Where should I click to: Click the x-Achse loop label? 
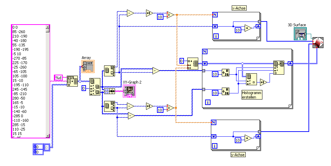point(239,8)
